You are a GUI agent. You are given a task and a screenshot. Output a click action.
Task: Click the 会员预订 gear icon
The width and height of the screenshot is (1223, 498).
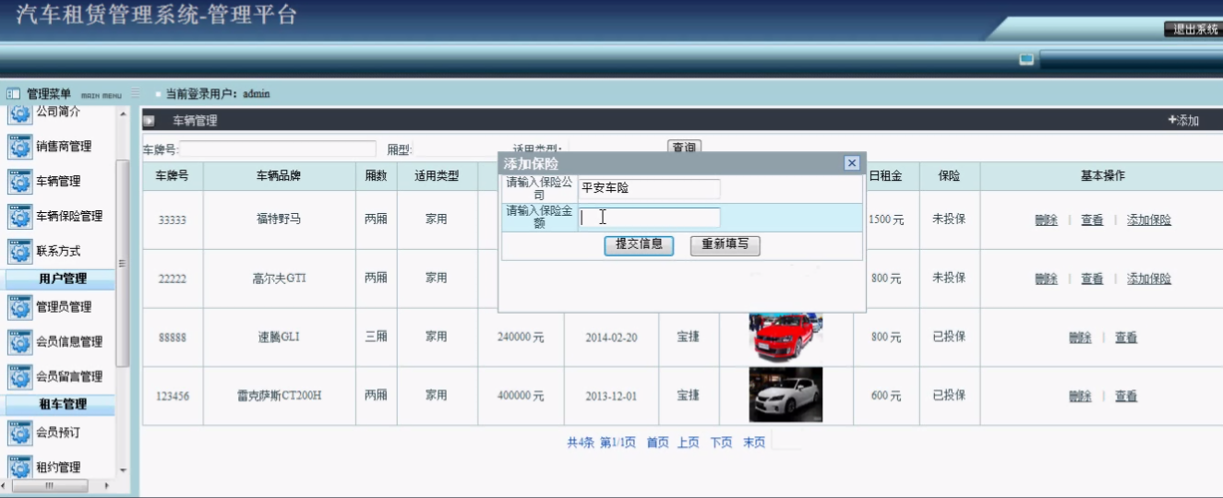coord(20,433)
